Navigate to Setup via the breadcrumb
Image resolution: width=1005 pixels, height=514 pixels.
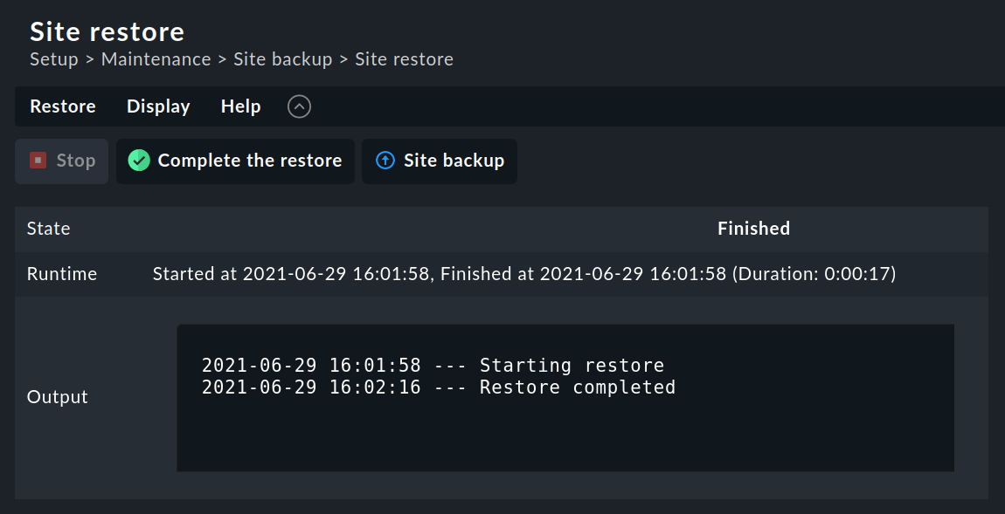click(x=53, y=58)
